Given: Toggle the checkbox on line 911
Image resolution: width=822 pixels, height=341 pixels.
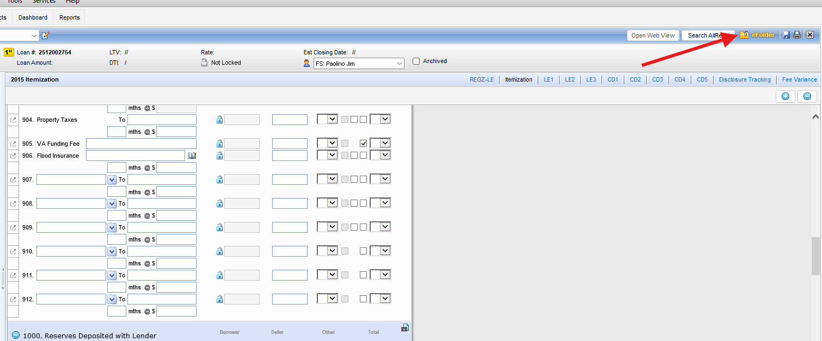Looking at the screenshot, I should click(363, 275).
